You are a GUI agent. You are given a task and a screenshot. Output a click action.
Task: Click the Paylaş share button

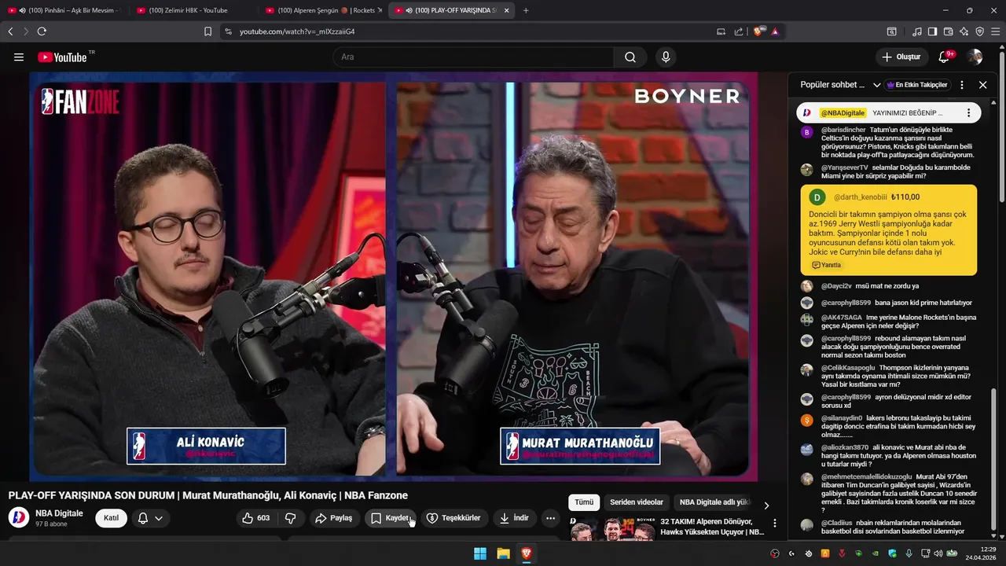tap(333, 518)
